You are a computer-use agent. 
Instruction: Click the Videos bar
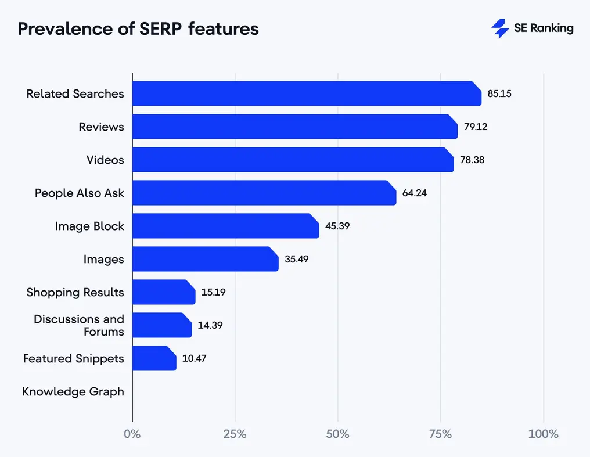(293, 160)
